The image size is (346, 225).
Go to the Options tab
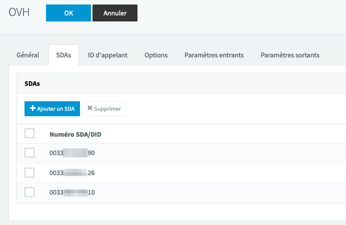pyautogui.click(x=156, y=55)
